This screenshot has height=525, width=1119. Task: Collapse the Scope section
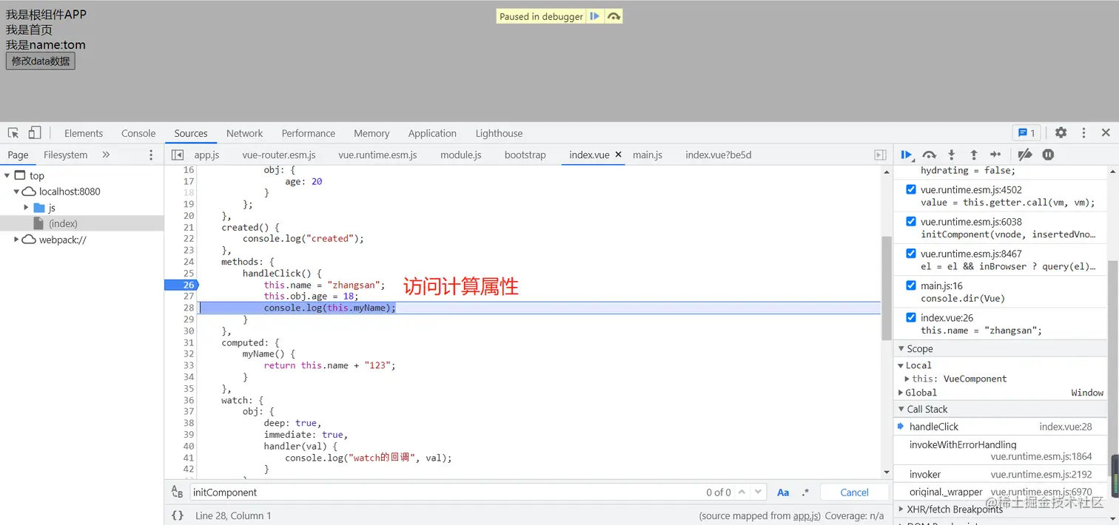point(901,348)
